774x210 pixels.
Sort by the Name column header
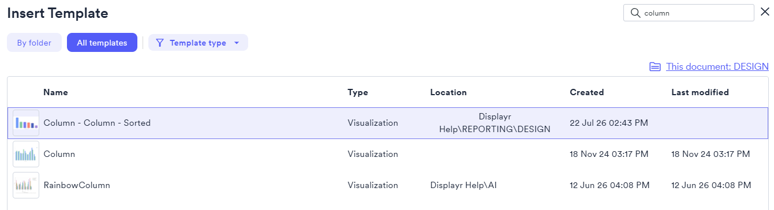(55, 92)
